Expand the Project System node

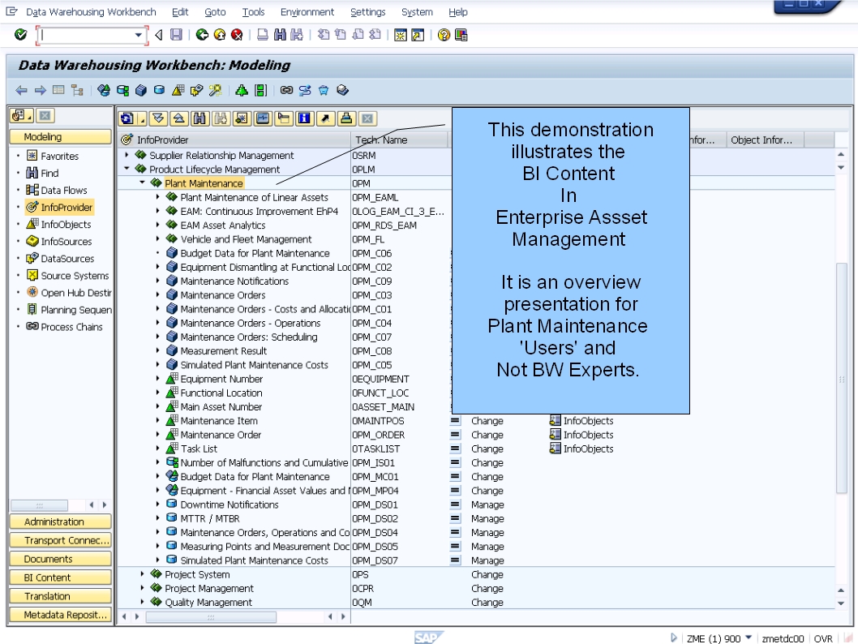pos(142,574)
